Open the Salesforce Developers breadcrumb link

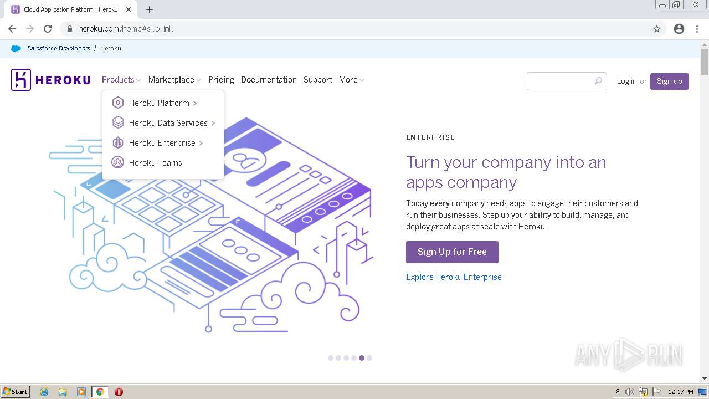pyautogui.click(x=59, y=48)
